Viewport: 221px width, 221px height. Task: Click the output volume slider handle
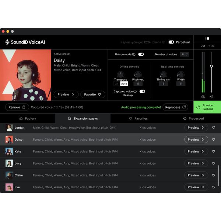point(211,66)
